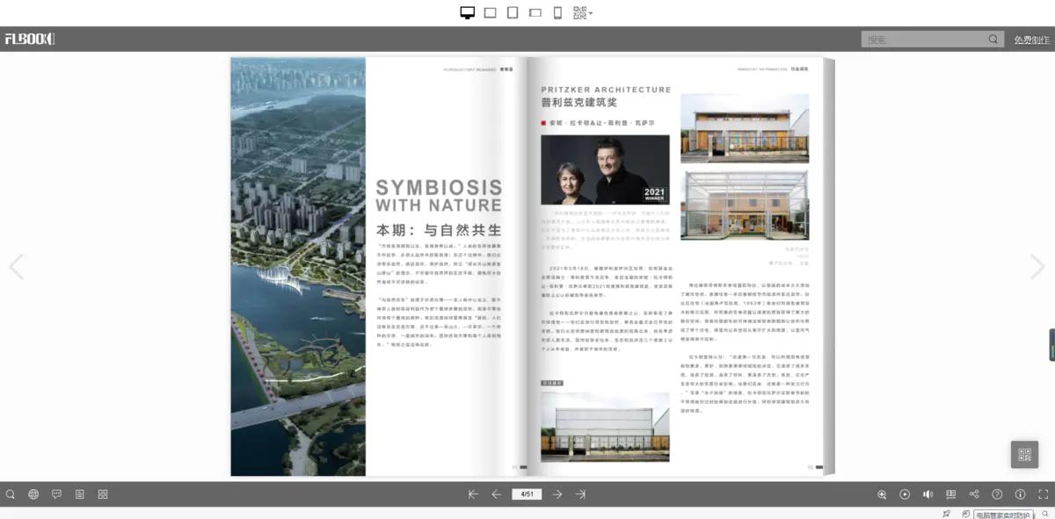Screen dimensions: 1055x519
Task: Switch to landscape tablet preview
Action: [x=491, y=12]
